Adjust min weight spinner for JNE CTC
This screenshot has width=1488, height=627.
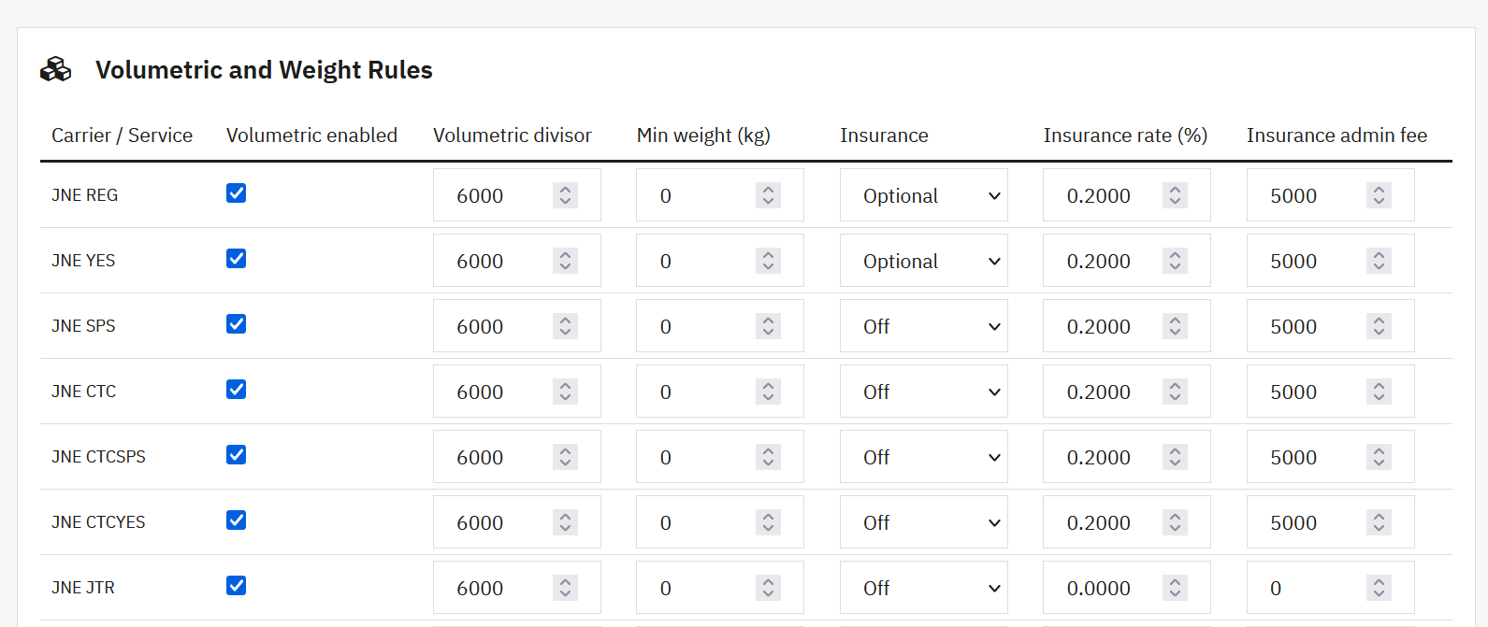(768, 392)
